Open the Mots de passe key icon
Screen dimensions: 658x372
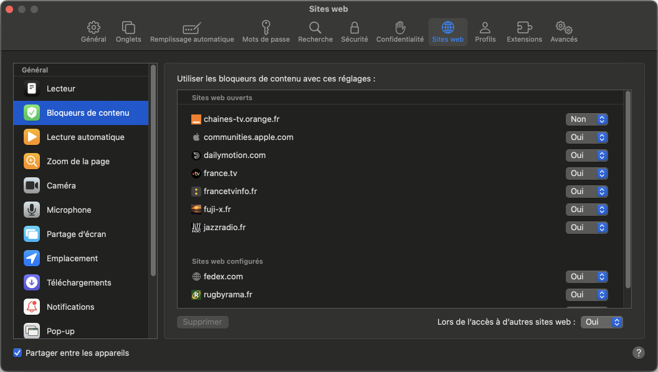266,27
